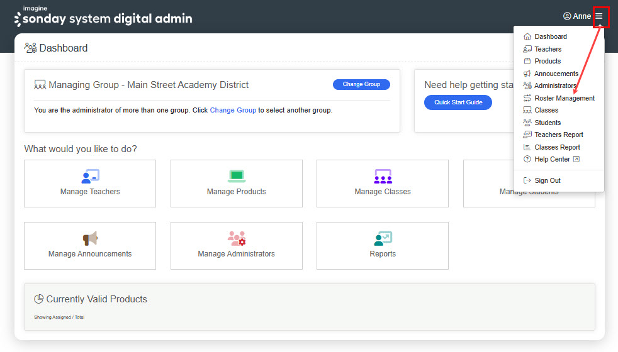The width and height of the screenshot is (618, 352).
Task: Open Help Center from the menu
Action: pos(552,159)
